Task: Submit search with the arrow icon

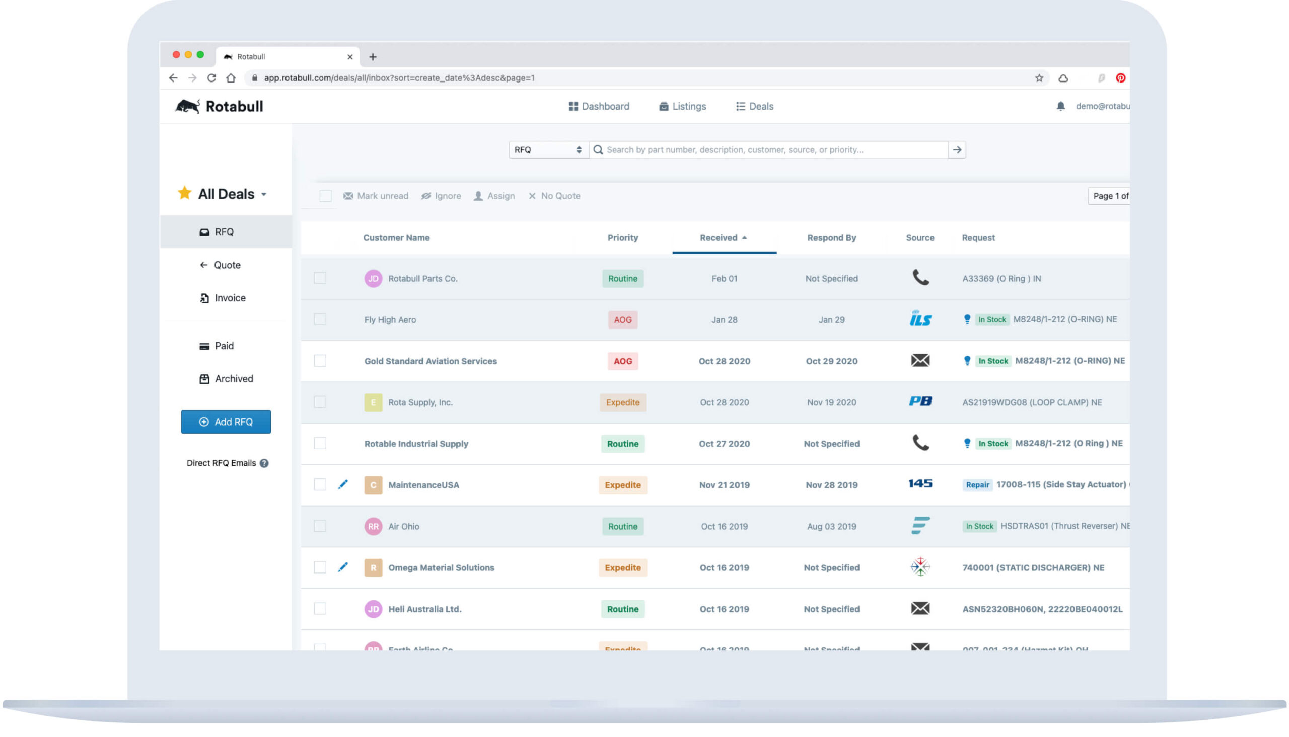Action: click(x=956, y=150)
